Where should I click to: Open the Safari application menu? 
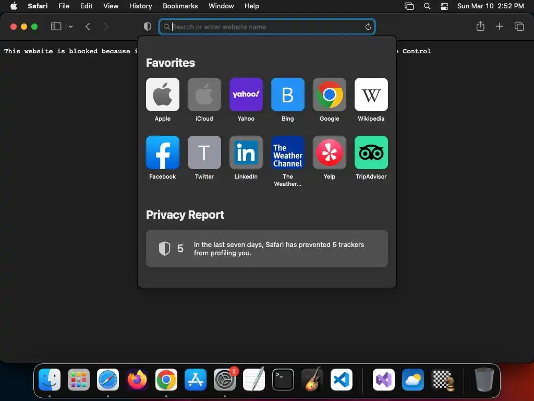point(38,6)
